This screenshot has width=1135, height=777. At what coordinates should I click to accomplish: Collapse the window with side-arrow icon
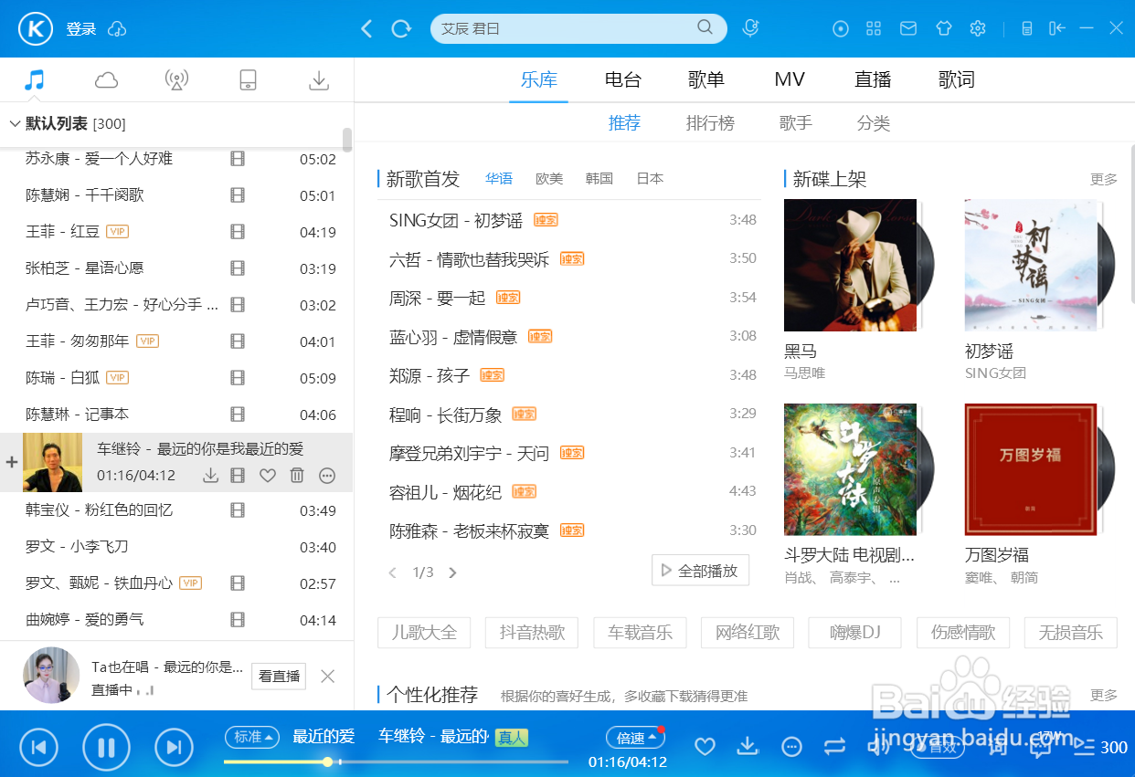(x=1057, y=28)
